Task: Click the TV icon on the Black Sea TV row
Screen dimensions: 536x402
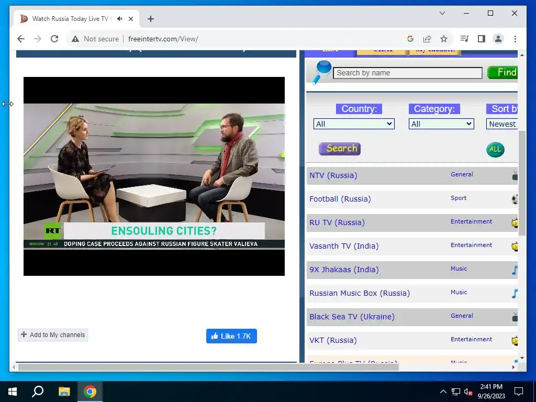Action: point(515,317)
